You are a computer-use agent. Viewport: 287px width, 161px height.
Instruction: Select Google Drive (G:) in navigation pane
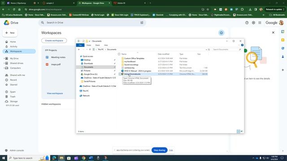pyautogui.click(x=91, y=74)
